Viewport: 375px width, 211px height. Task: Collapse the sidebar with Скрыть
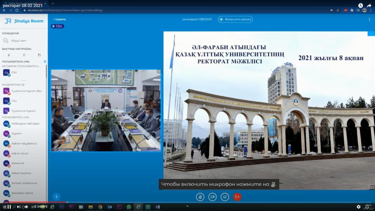pos(59,19)
